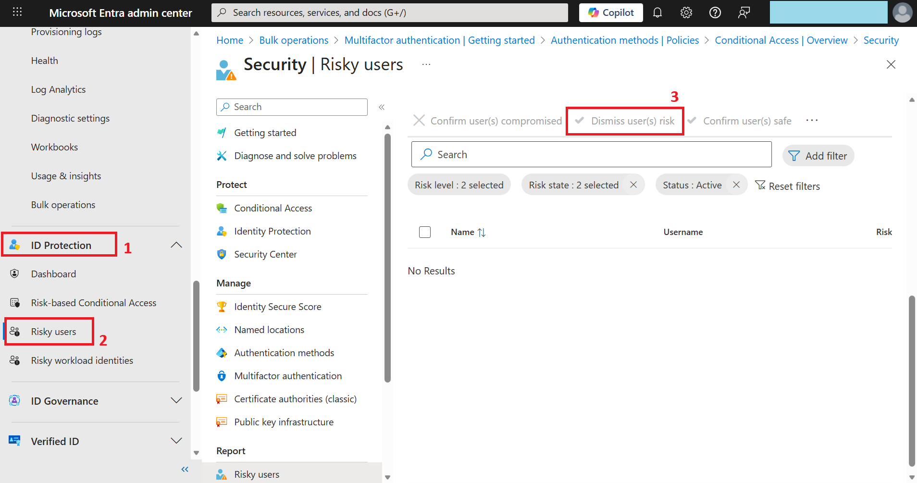Open Log Analytics in sidebar

click(58, 89)
